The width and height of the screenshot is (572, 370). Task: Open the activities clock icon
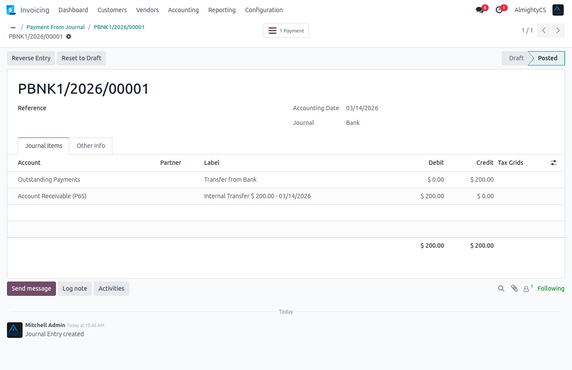pos(499,10)
